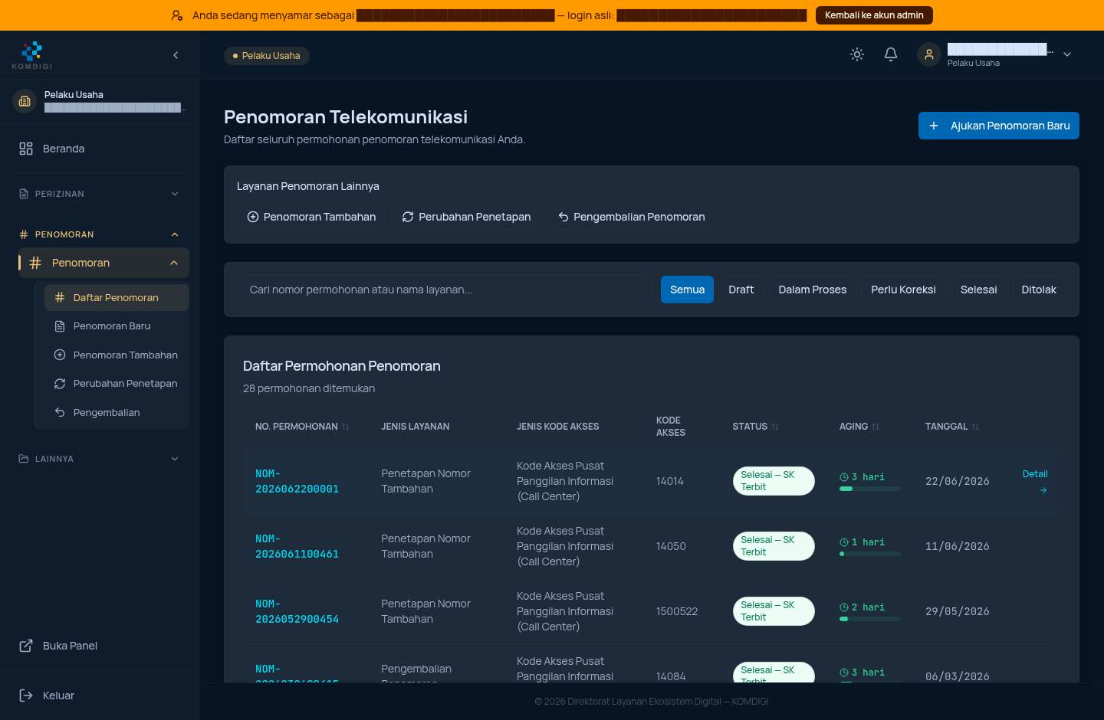This screenshot has height=720, width=1104.
Task: Click kode akses 14050 cell
Action: pos(671,546)
